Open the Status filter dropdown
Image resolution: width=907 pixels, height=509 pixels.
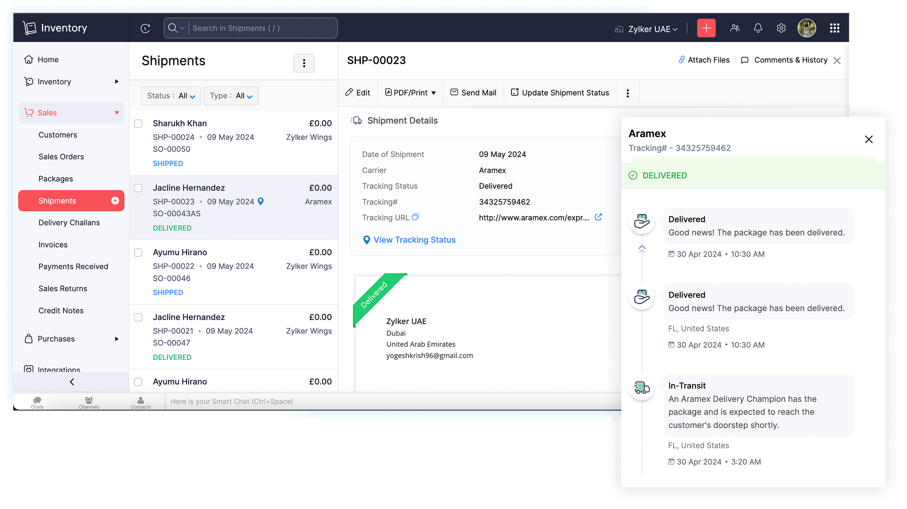point(171,96)
